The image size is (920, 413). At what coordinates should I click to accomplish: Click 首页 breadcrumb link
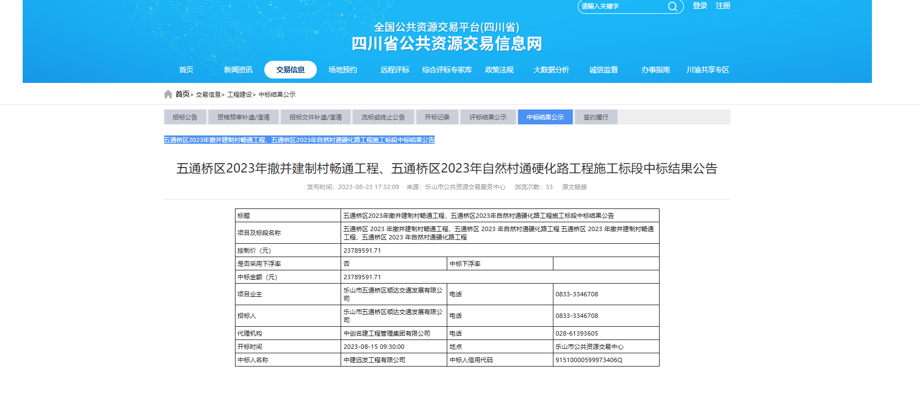click(182, 94)
